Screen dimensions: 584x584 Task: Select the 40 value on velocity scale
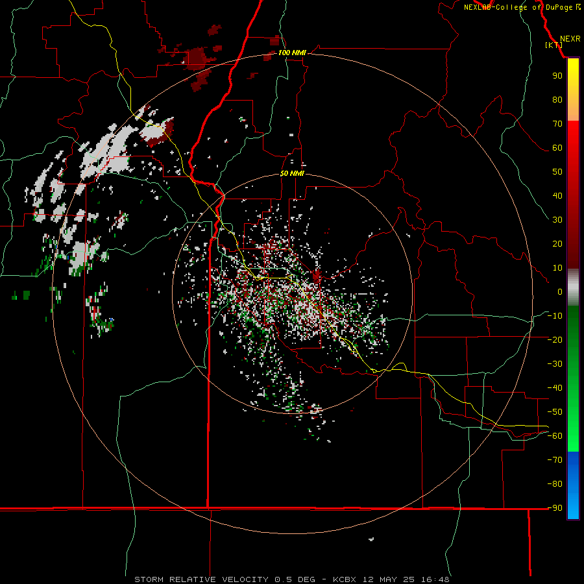click(557, 196)
